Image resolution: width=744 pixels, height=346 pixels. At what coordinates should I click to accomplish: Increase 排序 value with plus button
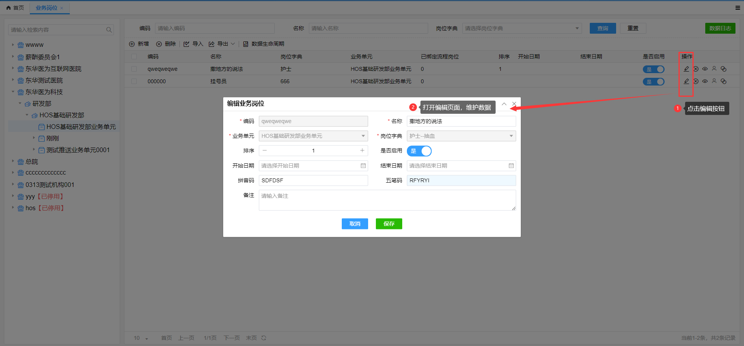click(x=362, y=151)
